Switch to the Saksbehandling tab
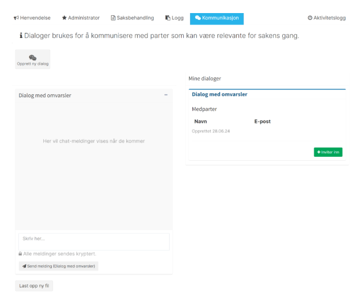This screenshot has width=358, height=304. [132, 18]
